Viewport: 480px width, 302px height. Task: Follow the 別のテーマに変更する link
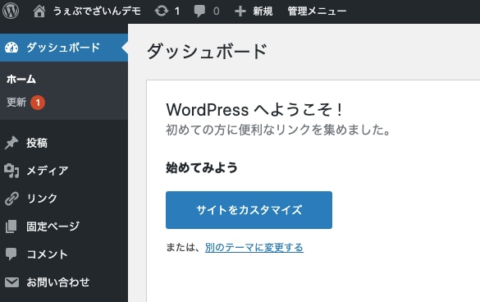[254, 247]
